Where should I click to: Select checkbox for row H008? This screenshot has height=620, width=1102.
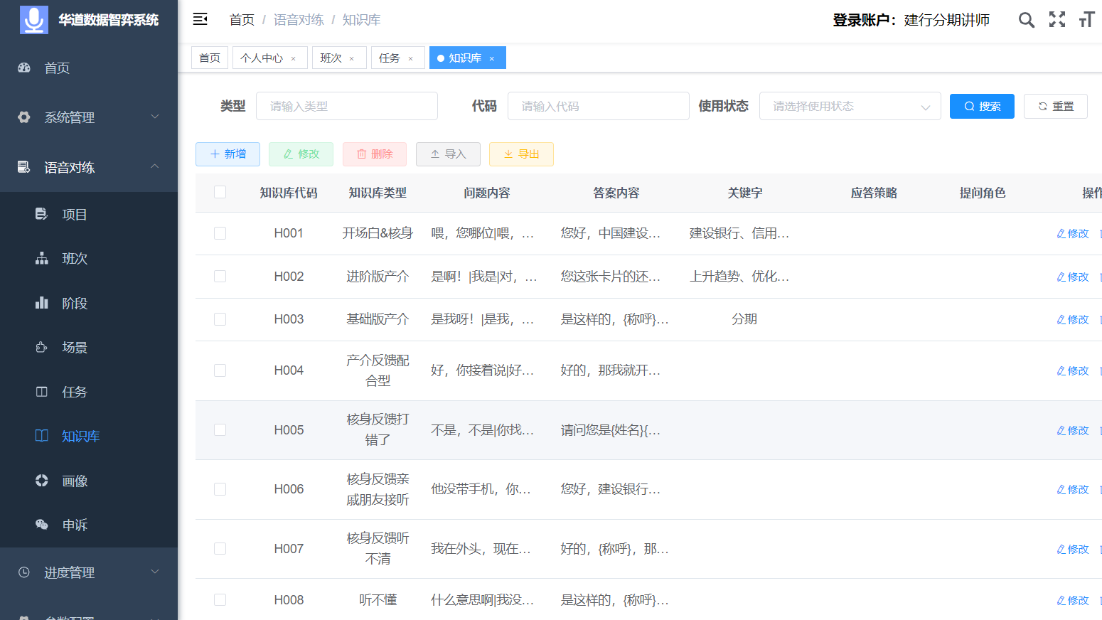click(220, 600)
